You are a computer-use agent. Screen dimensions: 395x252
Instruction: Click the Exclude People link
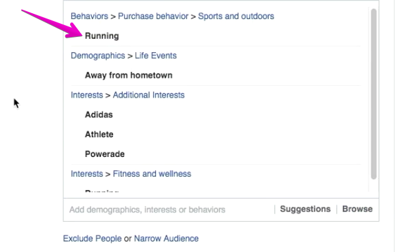pyautogui.click(x=92, y=238)
